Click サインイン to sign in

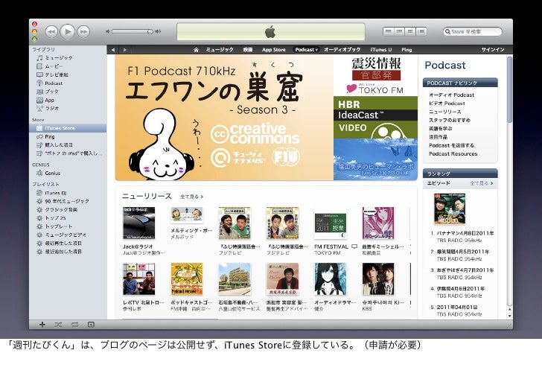point(493,50)
